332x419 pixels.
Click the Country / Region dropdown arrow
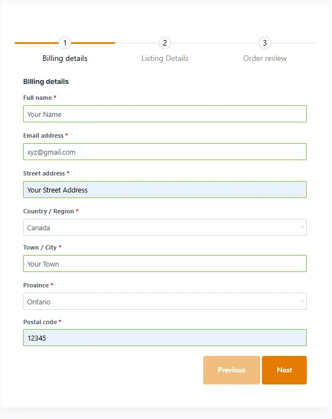[x=302, y=228]
